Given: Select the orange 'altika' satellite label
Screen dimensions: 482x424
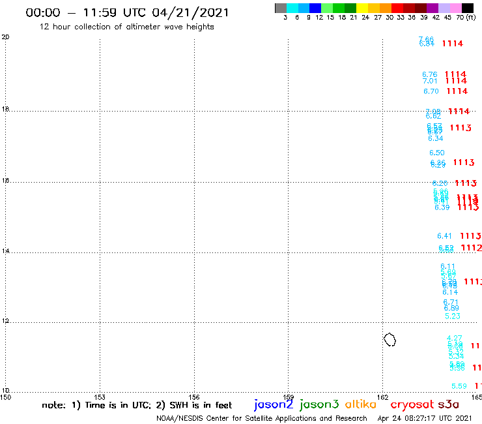Looking at the screenshot, I should [361, 404].
